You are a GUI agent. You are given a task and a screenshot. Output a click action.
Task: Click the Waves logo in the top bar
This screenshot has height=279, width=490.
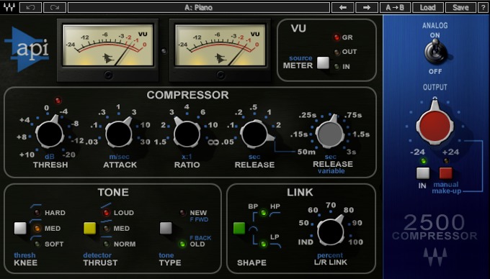9,7
